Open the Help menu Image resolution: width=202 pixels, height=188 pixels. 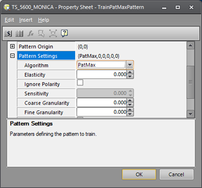tap(43, 20)
